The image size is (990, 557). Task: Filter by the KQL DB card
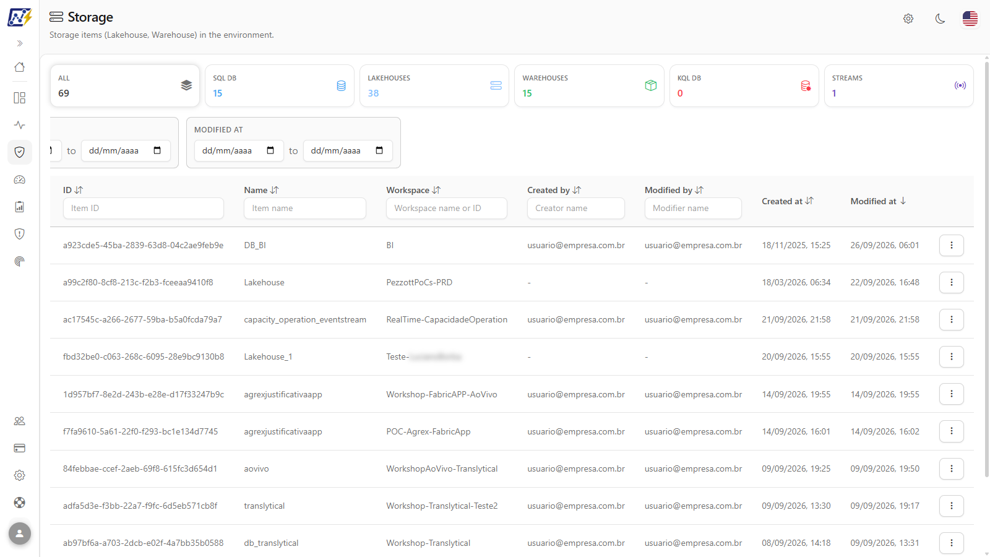click(x=744, y=86)
